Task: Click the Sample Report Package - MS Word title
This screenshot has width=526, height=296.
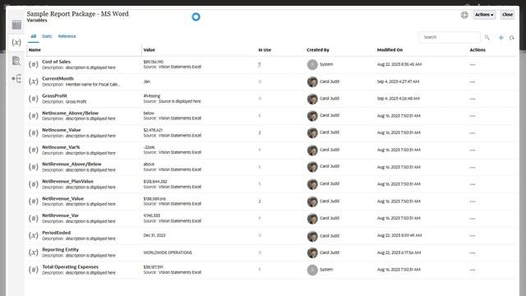Action: tap(77, 14)
